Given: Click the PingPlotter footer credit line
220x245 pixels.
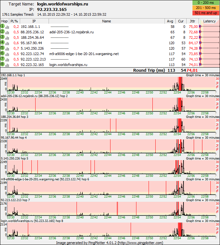Looking at the screenshot, I should pos(110,243).
